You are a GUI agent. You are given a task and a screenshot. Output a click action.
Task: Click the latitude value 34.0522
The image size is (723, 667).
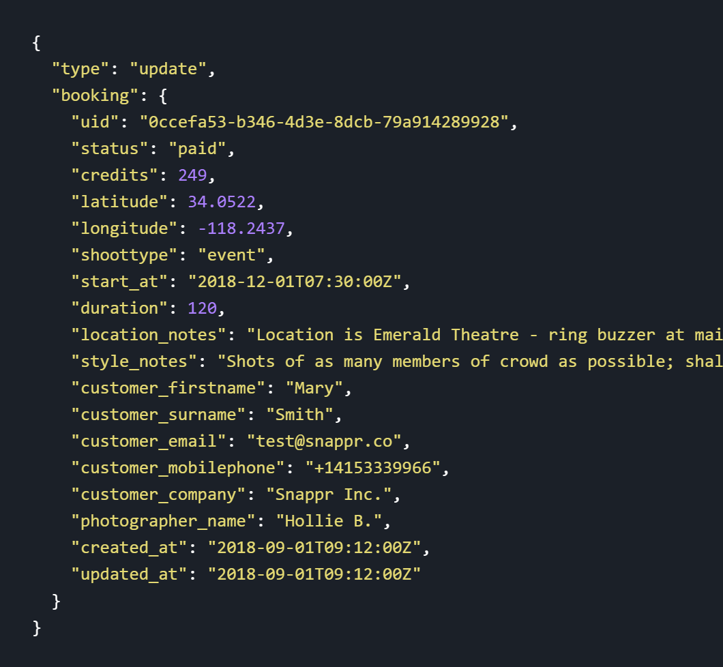coord(226,202)
